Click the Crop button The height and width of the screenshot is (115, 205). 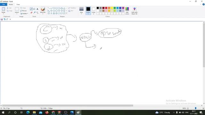23,8
